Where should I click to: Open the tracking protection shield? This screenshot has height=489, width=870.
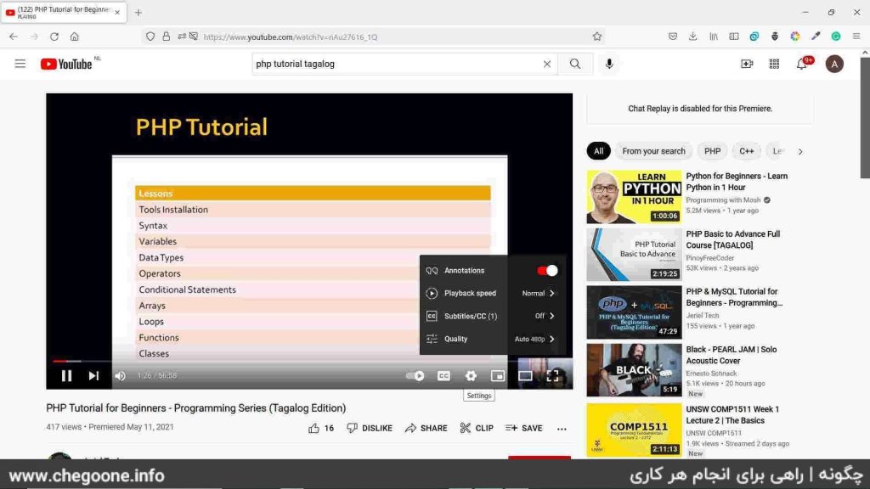tap(150, 37)
